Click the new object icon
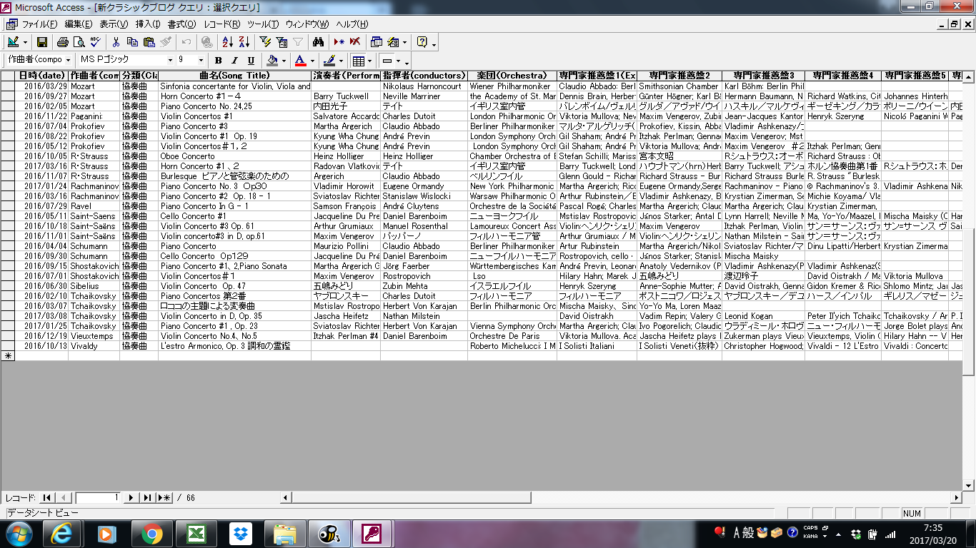This screenshot has width=976, height=548. 395,42
